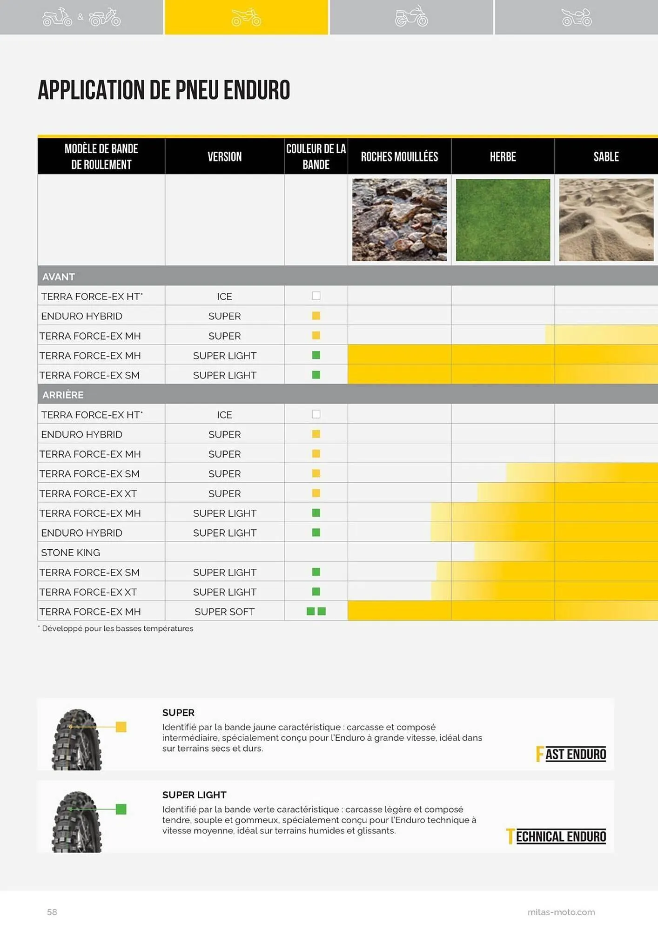Click the AVANT section header bar
This screenshot has height=931, width=658.
(347, 277)
